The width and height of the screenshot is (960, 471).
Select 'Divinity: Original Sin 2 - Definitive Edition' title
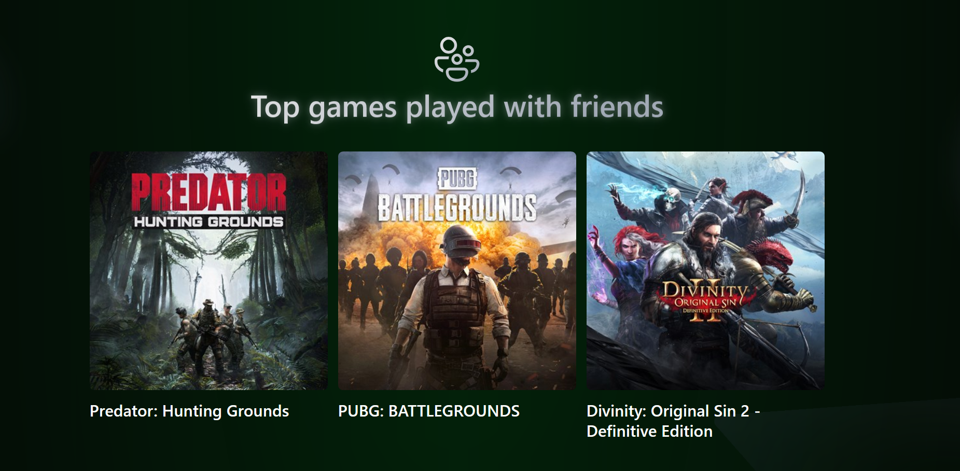673,421
